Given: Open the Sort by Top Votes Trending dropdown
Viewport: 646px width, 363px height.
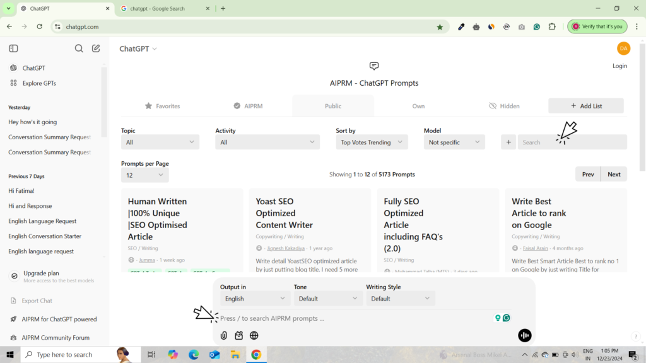Looking at the screenshot, I should click(372, 142).
